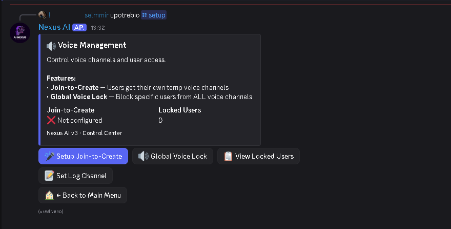Open the View Locked Users list

coord(258,156)
